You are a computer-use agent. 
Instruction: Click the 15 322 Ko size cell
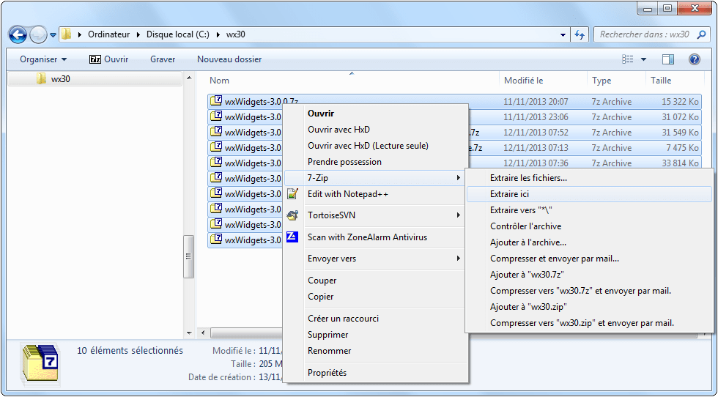coord(680,102)
